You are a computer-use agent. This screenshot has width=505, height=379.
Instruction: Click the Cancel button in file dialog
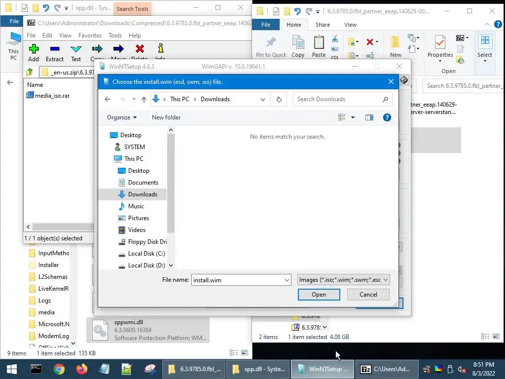click(x=368, y=295)
